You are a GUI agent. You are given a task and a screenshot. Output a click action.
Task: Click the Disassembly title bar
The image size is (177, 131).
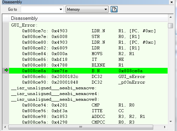85,2
